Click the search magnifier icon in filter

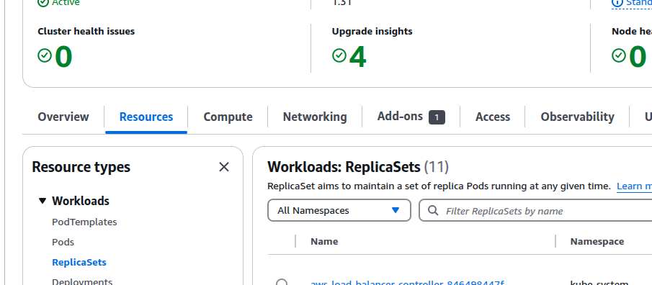pyautogui.click(x=433, y=211)
